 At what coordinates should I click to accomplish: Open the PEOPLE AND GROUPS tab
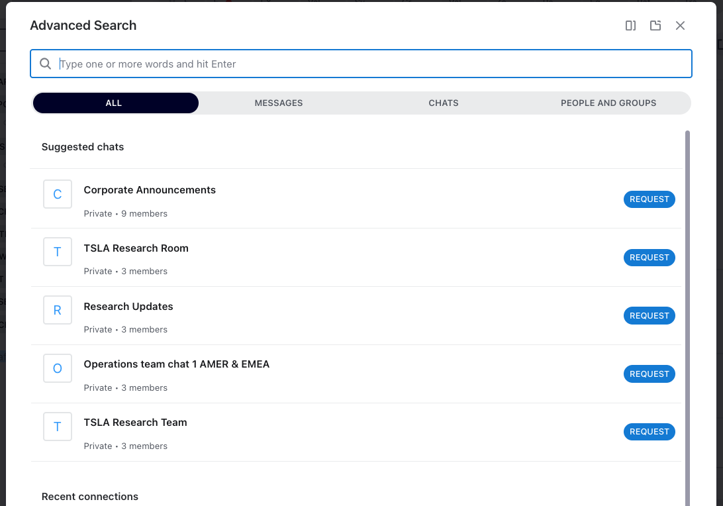pos(608,103)
